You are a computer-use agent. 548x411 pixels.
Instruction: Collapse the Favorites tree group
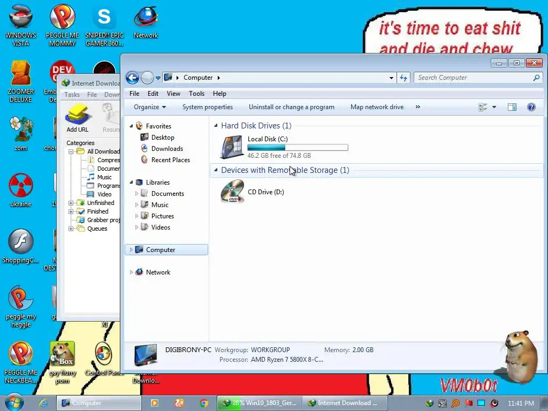132,126
